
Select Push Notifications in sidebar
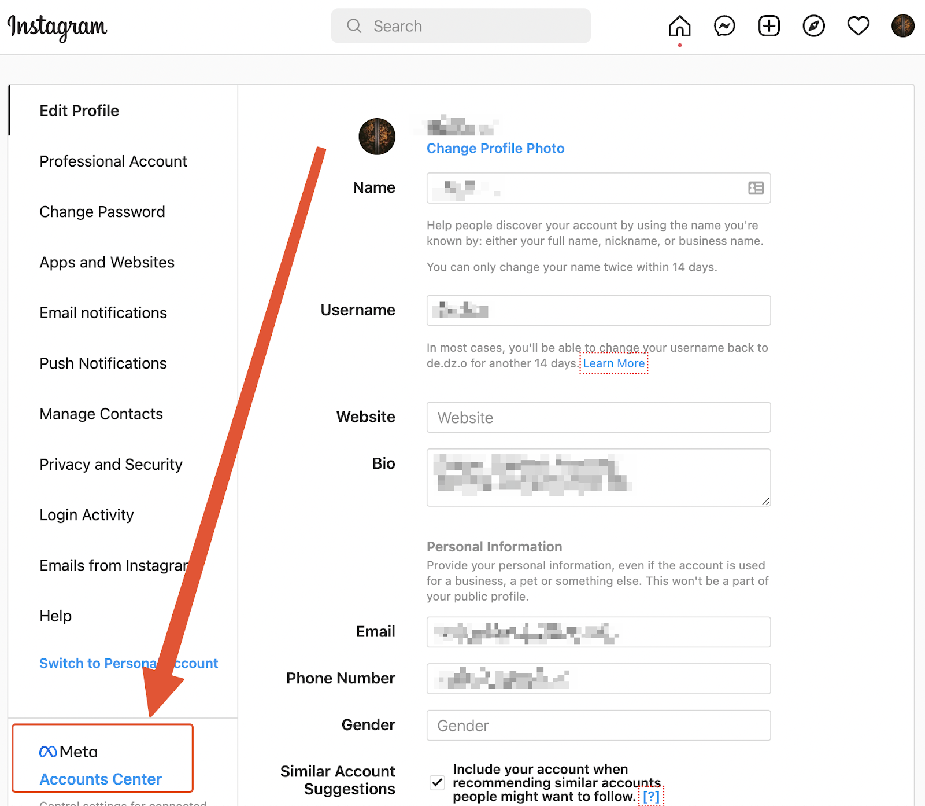[x=103, y=363]
